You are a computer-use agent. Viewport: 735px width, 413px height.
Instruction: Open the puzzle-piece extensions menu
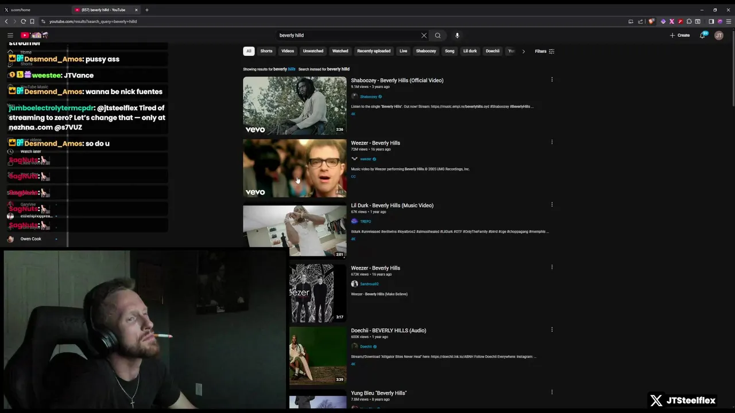pyautogui.click(x=689, y=21)
